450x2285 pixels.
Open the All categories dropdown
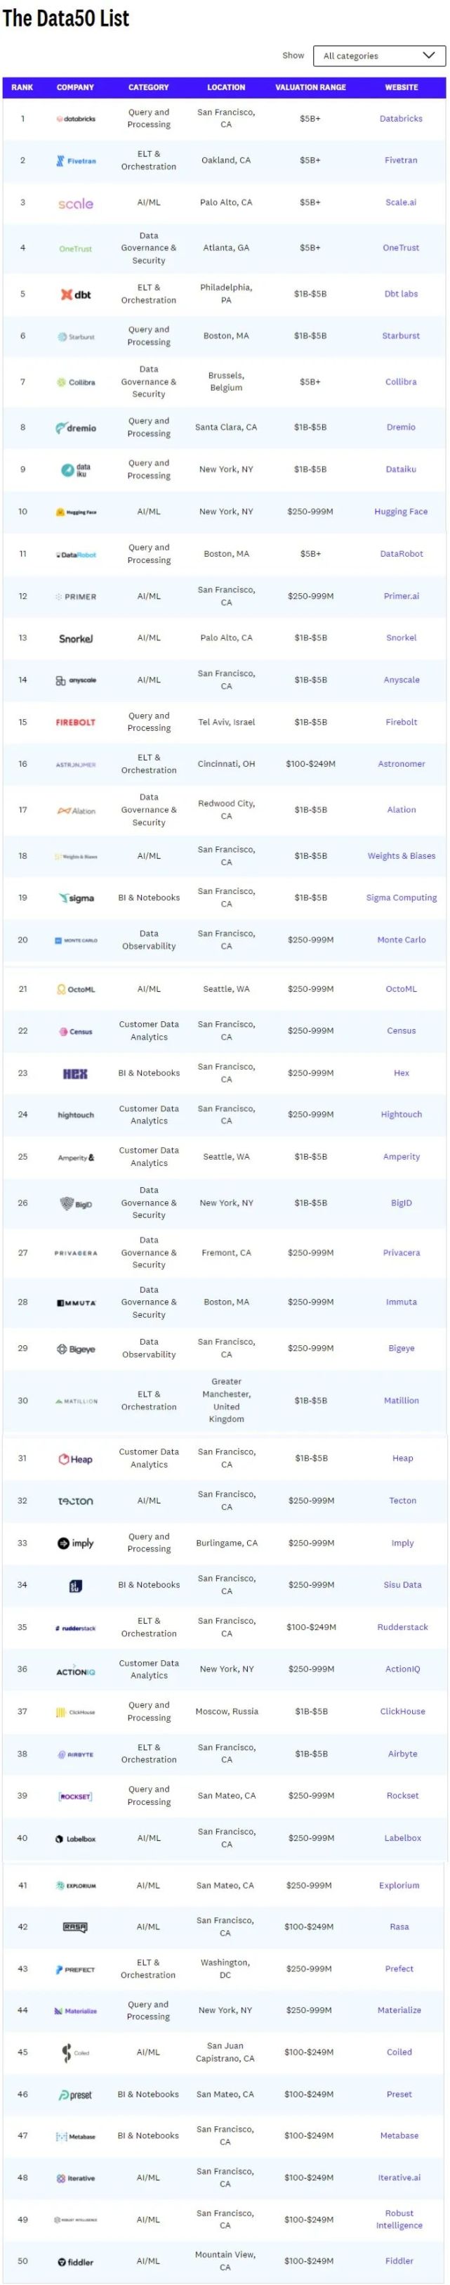click(378, 55)
